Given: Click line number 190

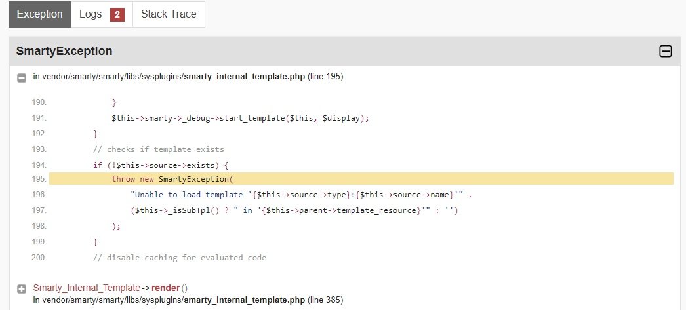Looking at the screenshot, I should [x=39, y=103].
